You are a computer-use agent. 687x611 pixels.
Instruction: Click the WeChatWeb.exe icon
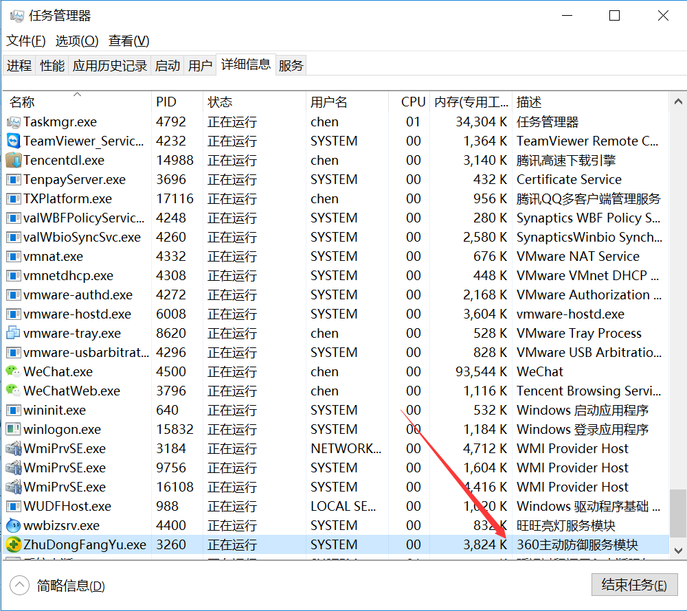pyautogui.click(x=14, y=391)
